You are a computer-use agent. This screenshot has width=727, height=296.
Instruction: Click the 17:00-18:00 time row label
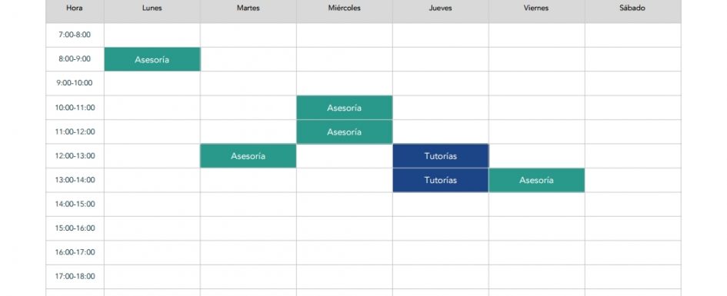coord(75,277)
